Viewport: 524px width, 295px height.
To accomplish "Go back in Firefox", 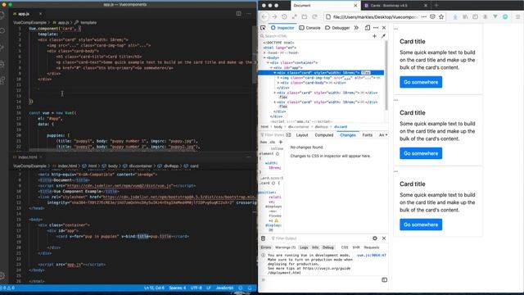I will tap(264, 16).
